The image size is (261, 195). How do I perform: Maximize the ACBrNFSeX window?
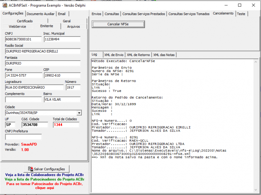coord(239,5)
